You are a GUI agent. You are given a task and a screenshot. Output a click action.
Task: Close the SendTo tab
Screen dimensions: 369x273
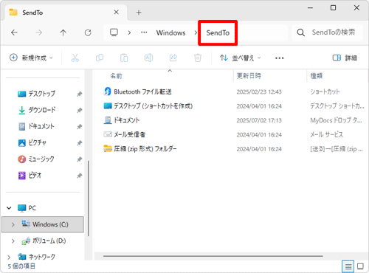point(117,12)
